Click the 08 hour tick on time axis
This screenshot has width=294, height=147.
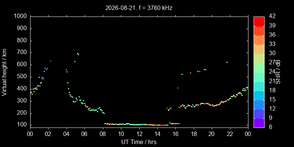103,134
